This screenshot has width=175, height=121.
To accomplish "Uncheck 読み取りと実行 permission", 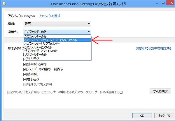I will pyautogui.click(x=25, y=64).
